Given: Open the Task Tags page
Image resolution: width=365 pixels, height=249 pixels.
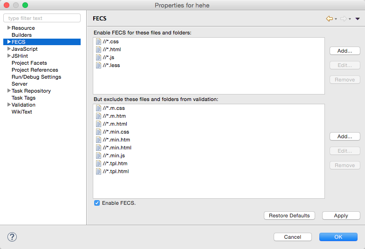Looking at the screenshot, I should tap(23, 98).
